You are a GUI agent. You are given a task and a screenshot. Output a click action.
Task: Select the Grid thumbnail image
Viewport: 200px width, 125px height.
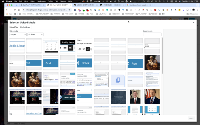[x=51, y=63]
